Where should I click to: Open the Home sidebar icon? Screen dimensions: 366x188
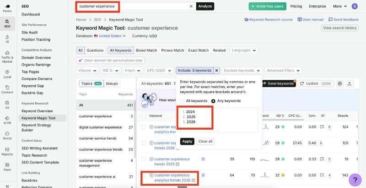(7, 8)
